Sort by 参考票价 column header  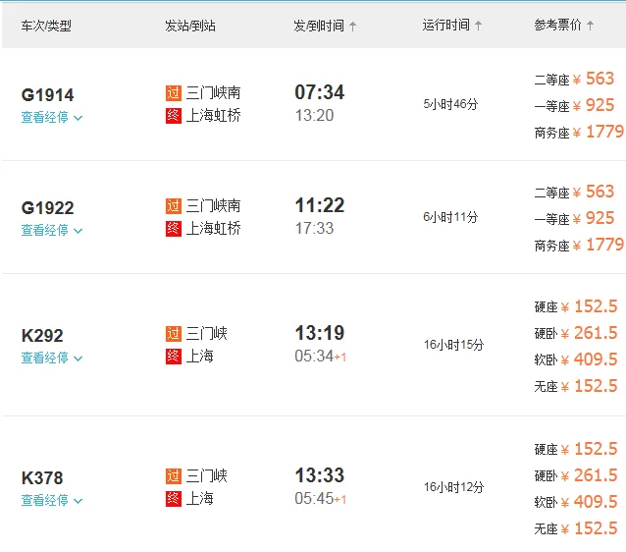coord(564,26)
